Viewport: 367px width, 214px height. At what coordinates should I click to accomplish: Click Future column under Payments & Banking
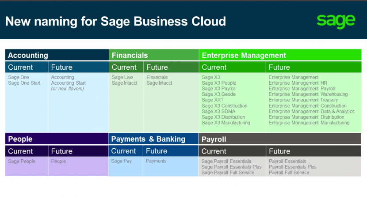(x=171, y=151)
